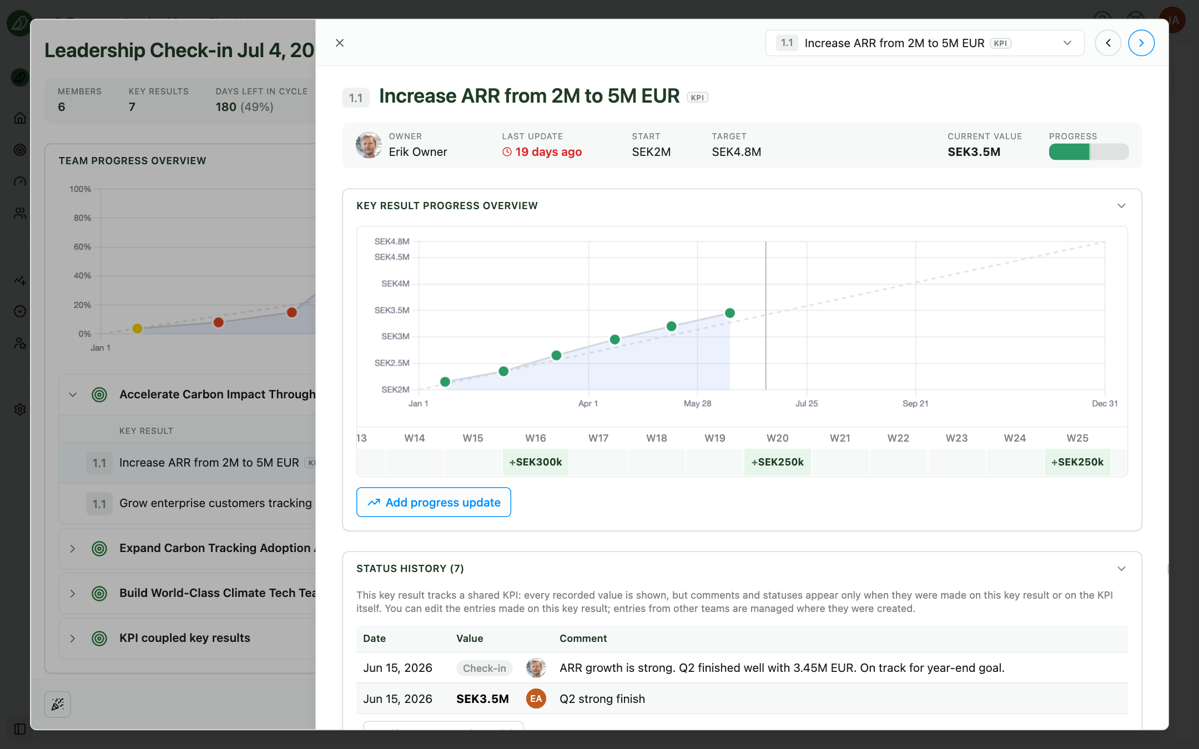This screenshot has width=1199, height=749.
Task: Click Erik Owner avatar
Action: [x=369, y=145]
